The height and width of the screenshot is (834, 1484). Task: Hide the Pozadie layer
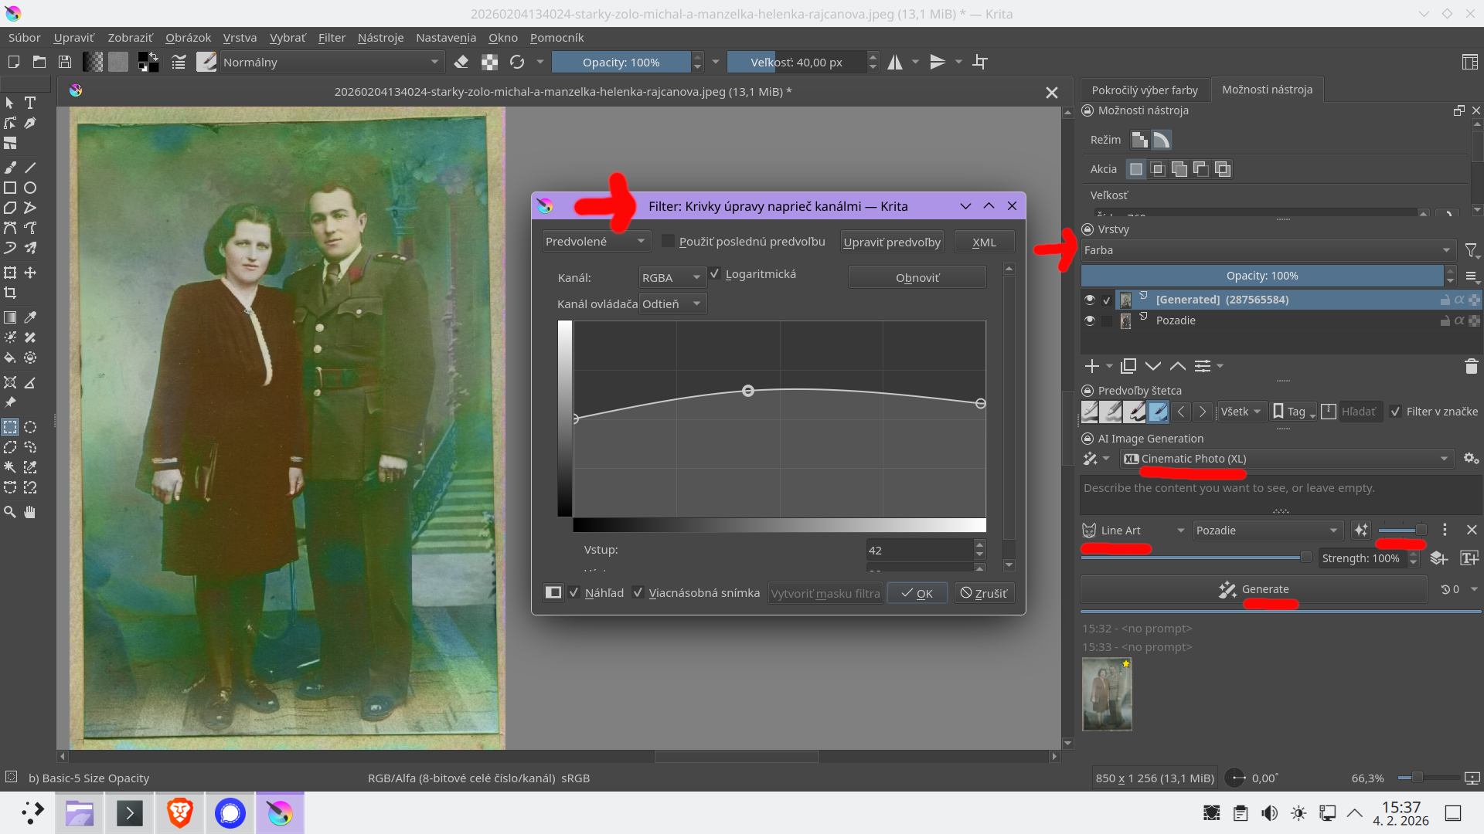tap(1090, 320)
